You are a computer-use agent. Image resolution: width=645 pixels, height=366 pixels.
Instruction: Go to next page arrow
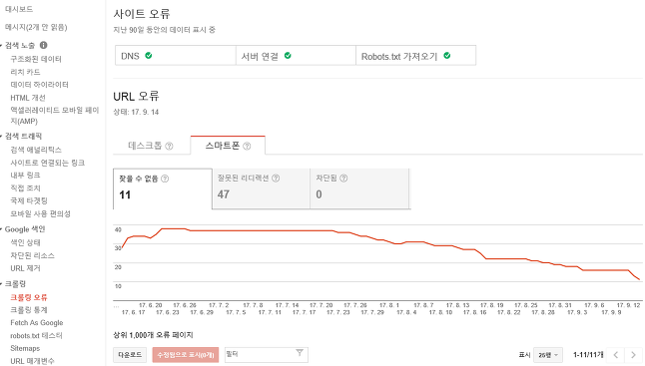(x=634, y=355)
